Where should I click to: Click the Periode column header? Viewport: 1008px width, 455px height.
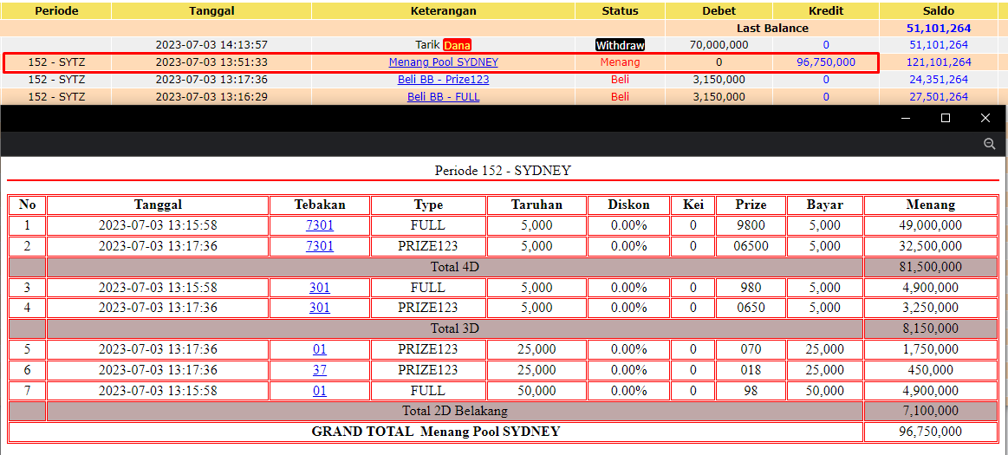tap(55, 11)
